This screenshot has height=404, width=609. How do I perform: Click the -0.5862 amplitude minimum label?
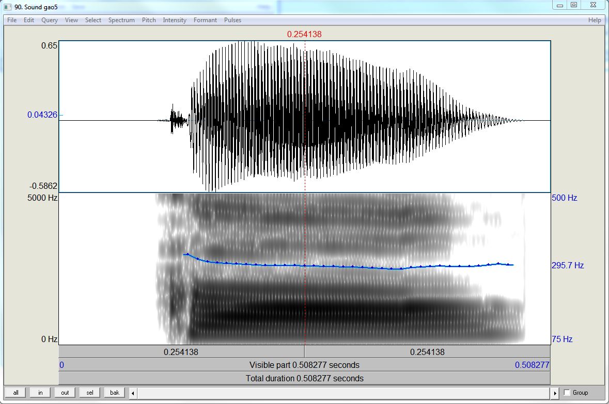(x=43, y=186)
